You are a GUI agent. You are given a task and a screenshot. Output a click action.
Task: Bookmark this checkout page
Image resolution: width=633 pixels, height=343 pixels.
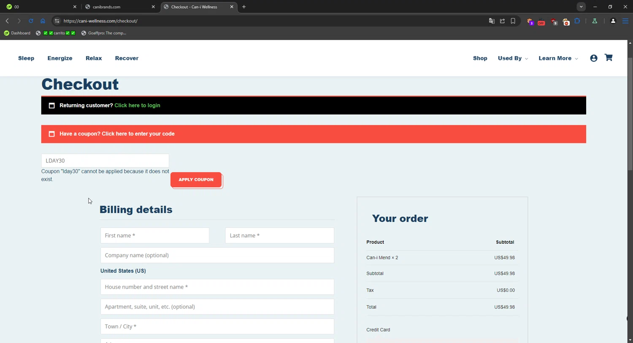click(513, 21)
